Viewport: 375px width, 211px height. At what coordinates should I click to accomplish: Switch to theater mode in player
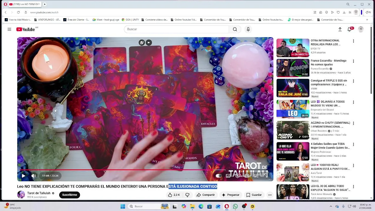point(247,176)
